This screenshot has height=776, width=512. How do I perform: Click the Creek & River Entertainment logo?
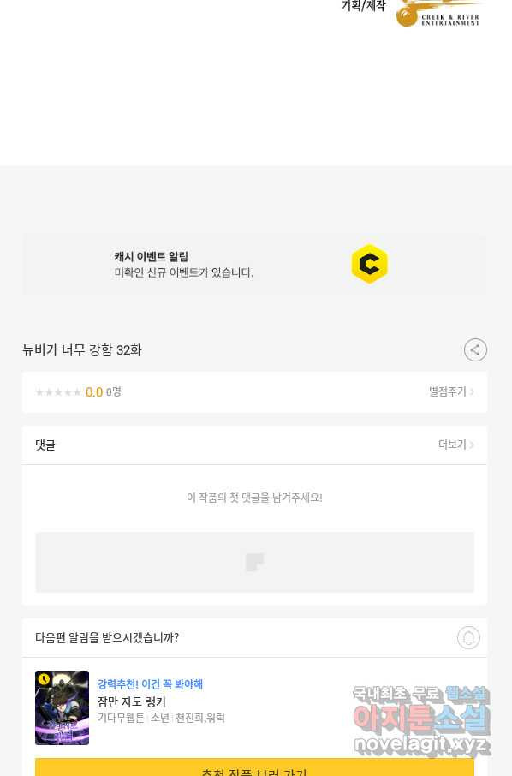438,14
